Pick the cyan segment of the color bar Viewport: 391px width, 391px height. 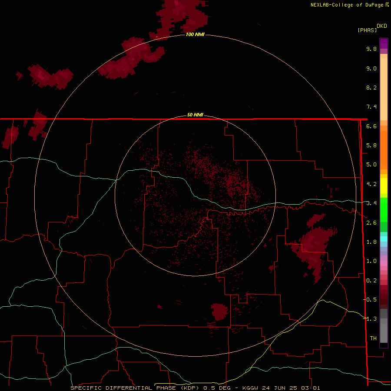pos(384,239)
